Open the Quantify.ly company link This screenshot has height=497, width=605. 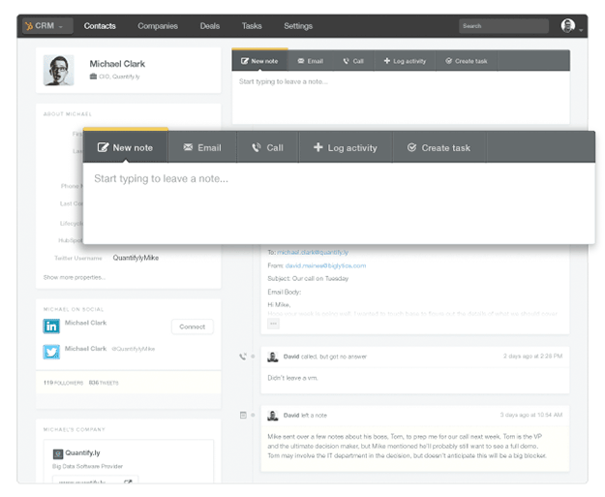tap(82, 453)
